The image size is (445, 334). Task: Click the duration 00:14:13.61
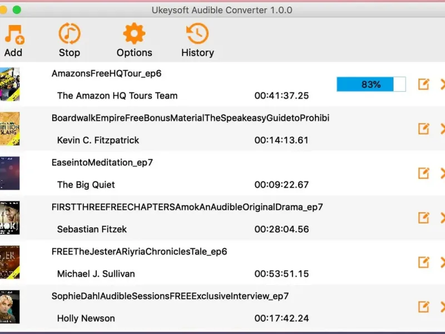(281, 140)
